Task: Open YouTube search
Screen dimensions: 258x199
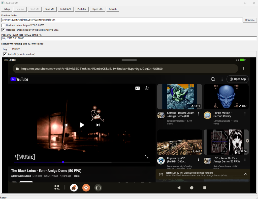Action: [x=213, y=79]
